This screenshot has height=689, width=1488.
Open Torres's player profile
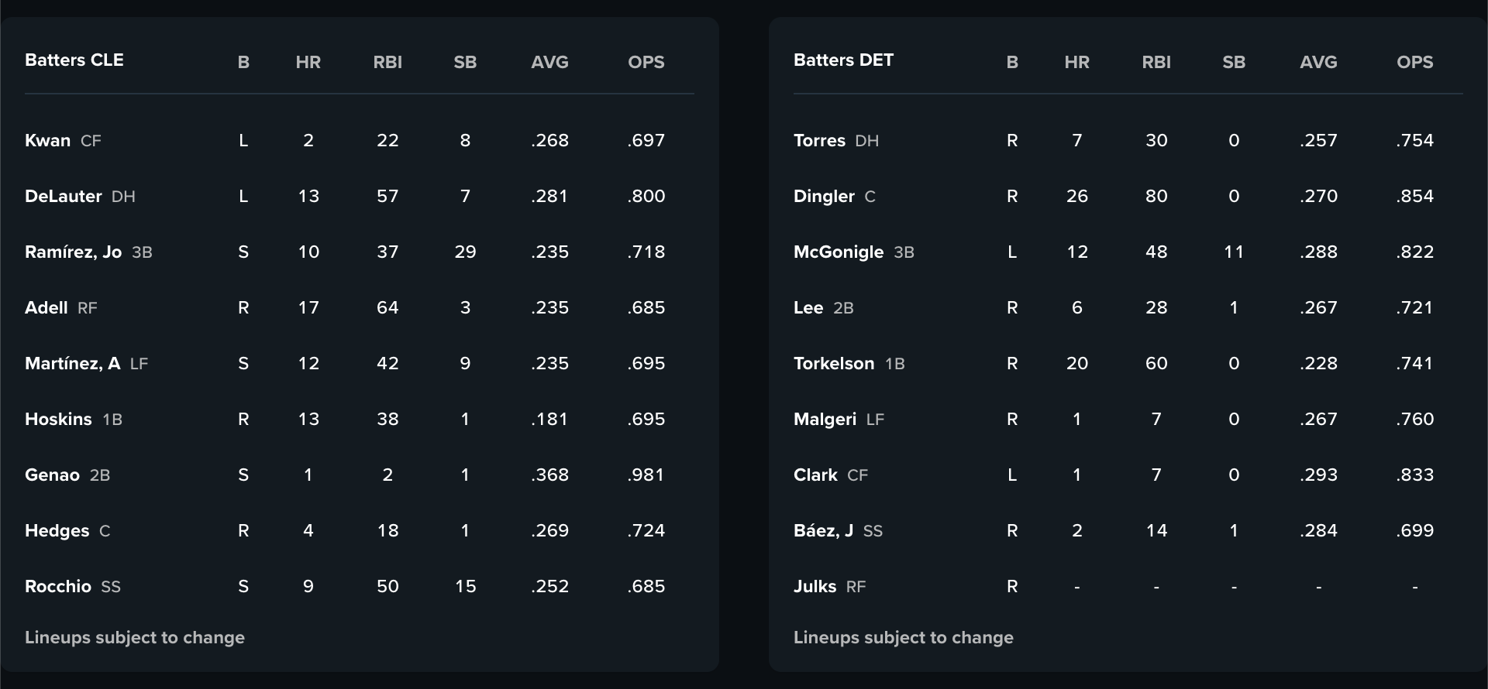(x=819, y=140)
